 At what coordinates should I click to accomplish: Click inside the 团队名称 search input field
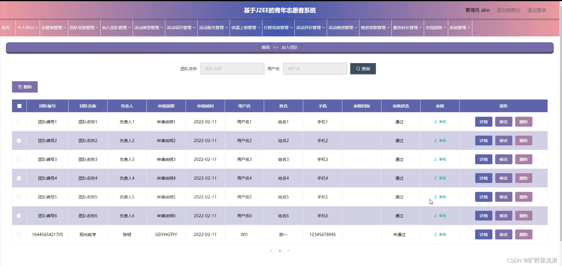(232, 68)
